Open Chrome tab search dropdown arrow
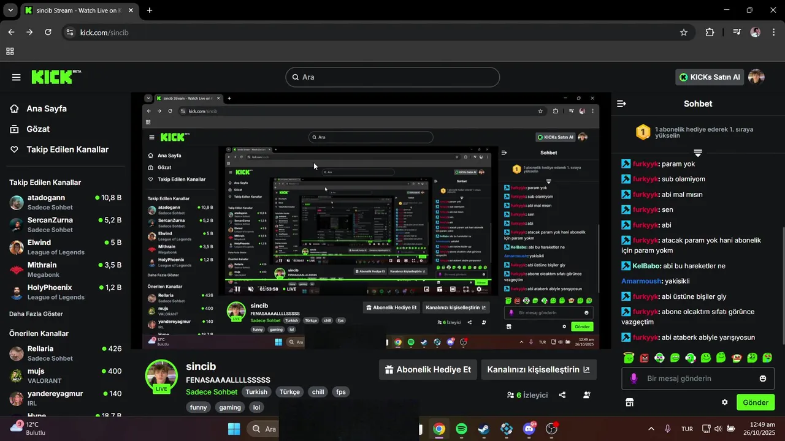The height and width of the screenshot is (441, 785). pos(10,10)
